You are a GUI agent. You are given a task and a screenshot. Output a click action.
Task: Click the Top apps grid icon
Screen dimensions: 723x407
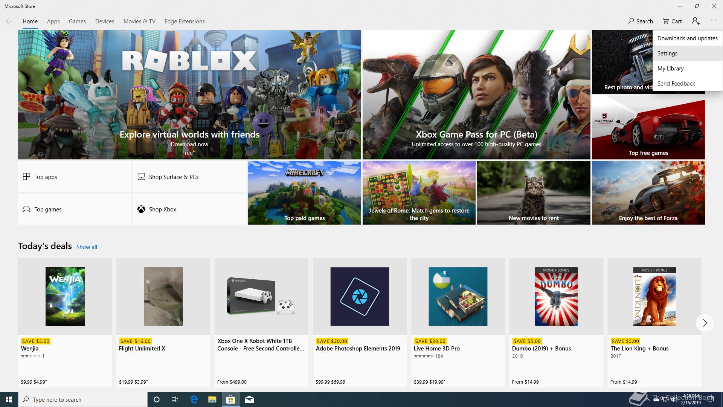click(x=26, y=177)
